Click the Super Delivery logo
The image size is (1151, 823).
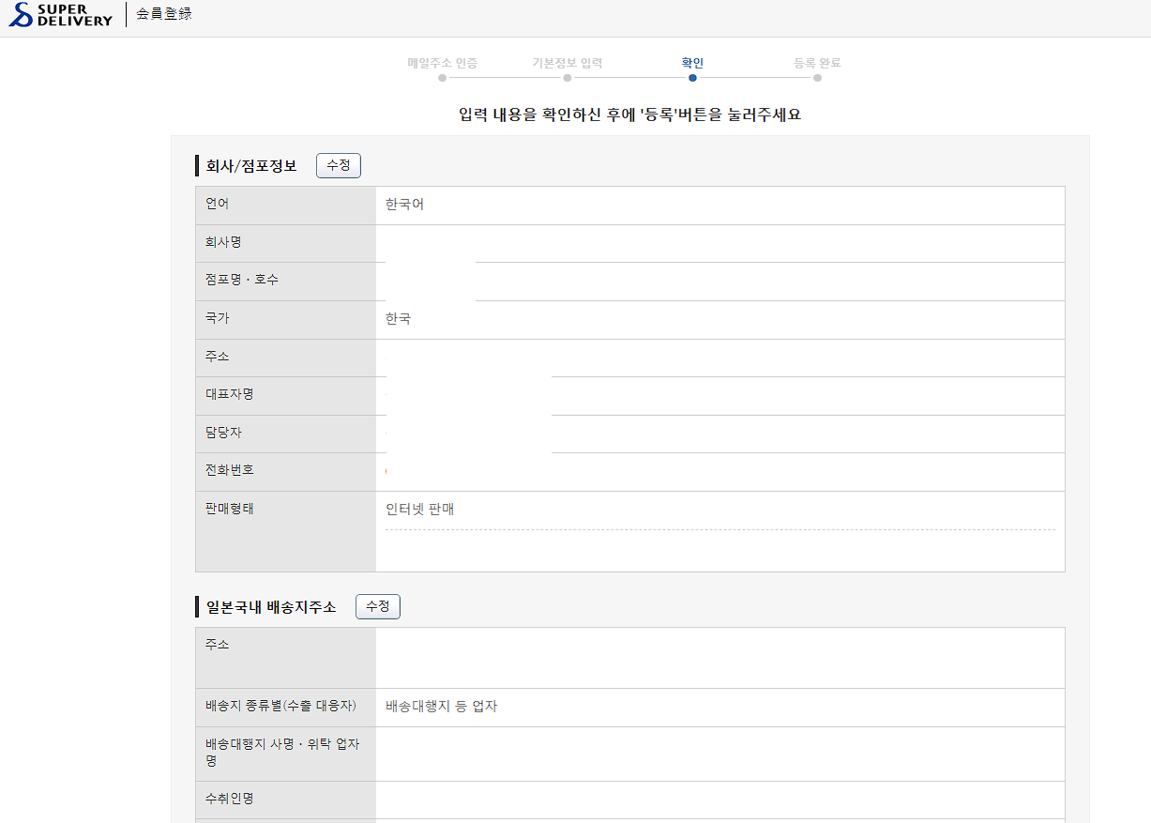[x=60, y=14]
